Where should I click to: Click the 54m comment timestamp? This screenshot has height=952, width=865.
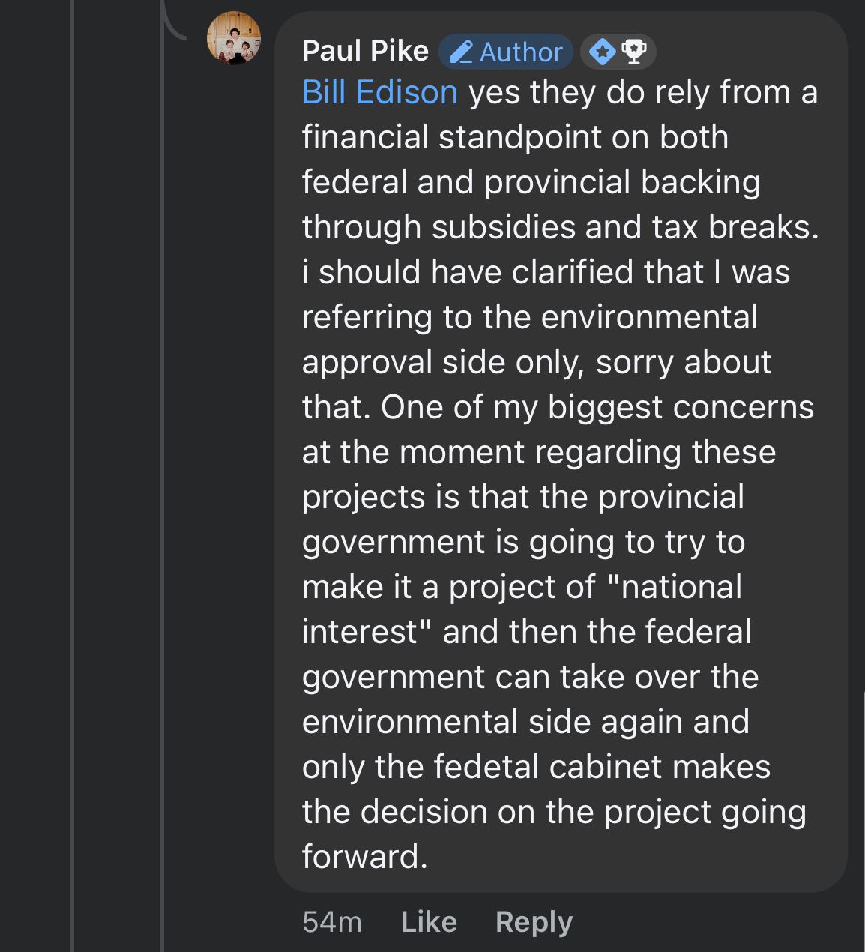coord(332,921)
